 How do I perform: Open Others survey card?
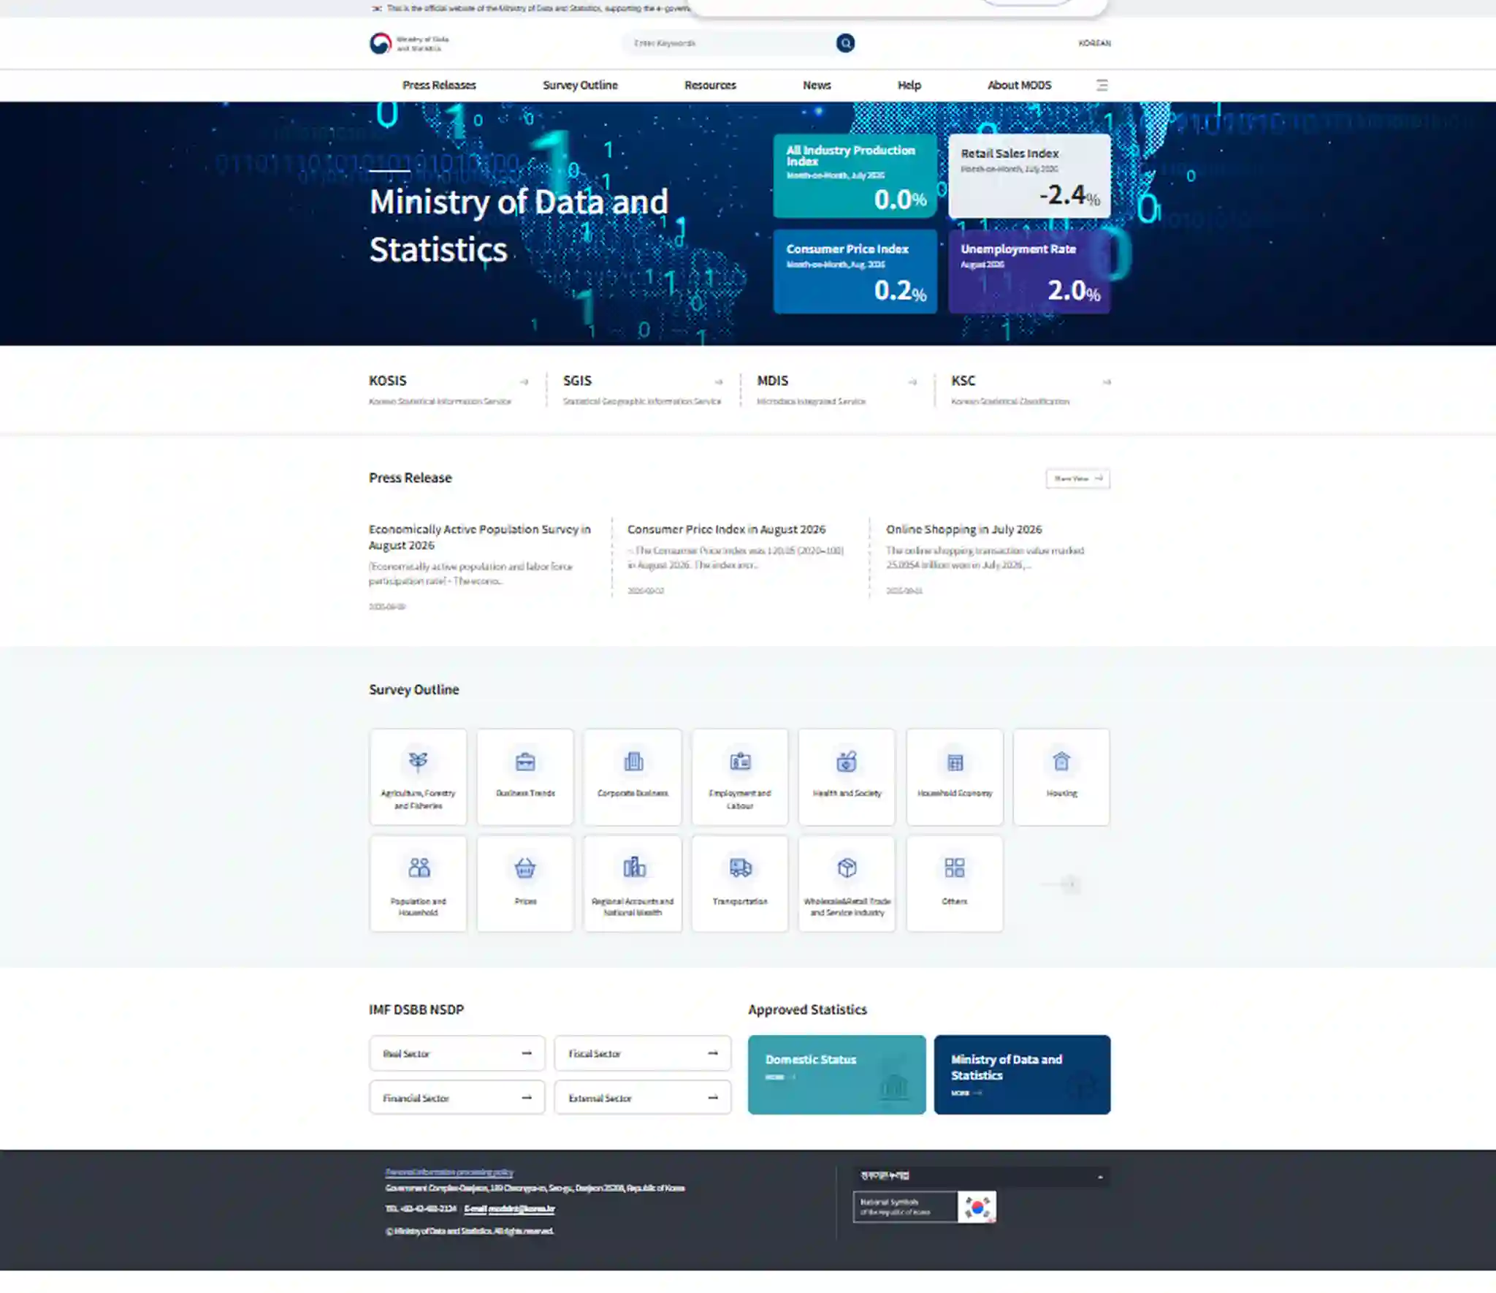[954, 884]
